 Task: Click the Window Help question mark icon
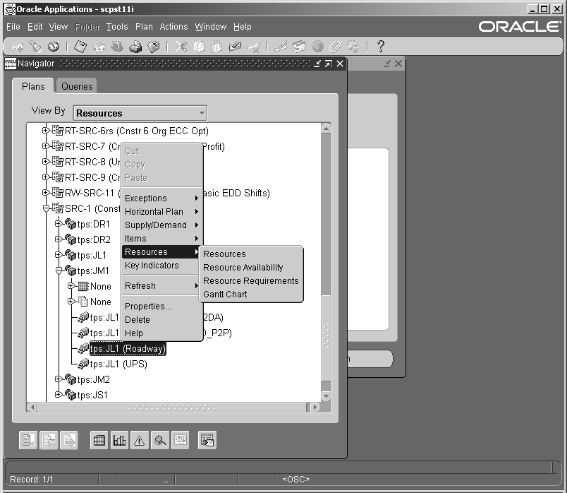point(380,47)
